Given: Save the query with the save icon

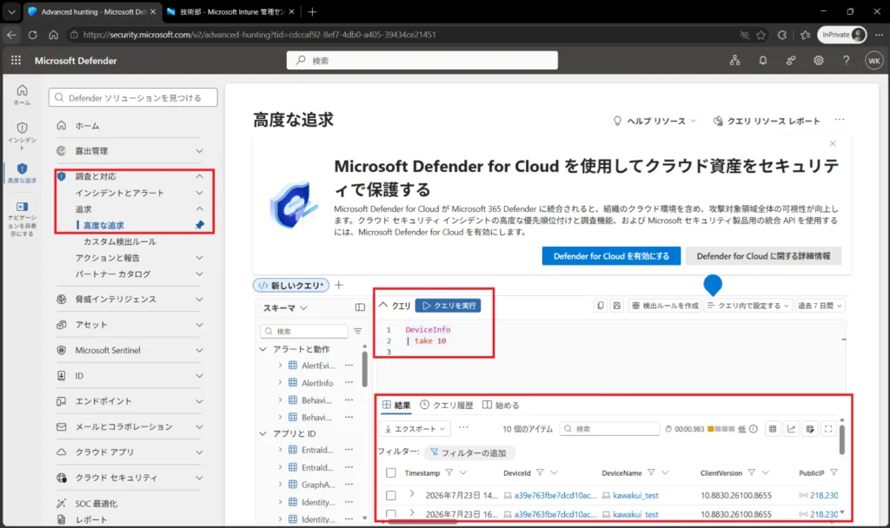Looking at the screenshot, I should coord(616,306).
